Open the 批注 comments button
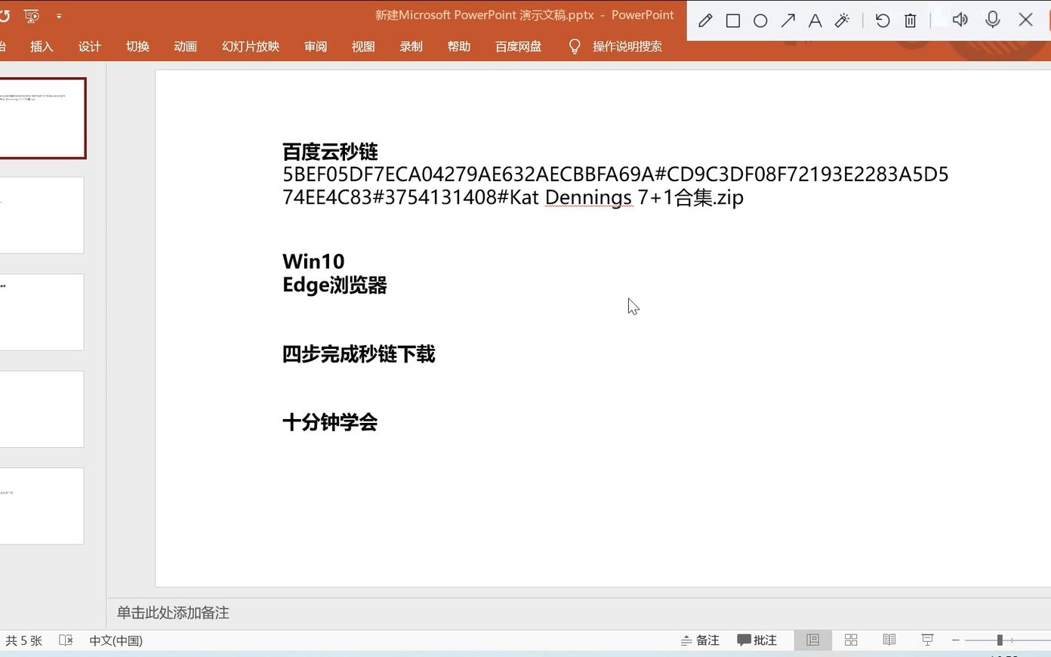Viewport: 1051px width, 657px height. pos(757,640)
